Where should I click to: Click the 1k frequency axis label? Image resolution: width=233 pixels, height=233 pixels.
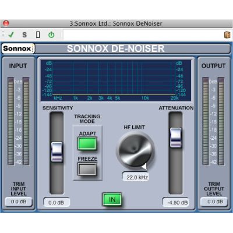point(75,98)
